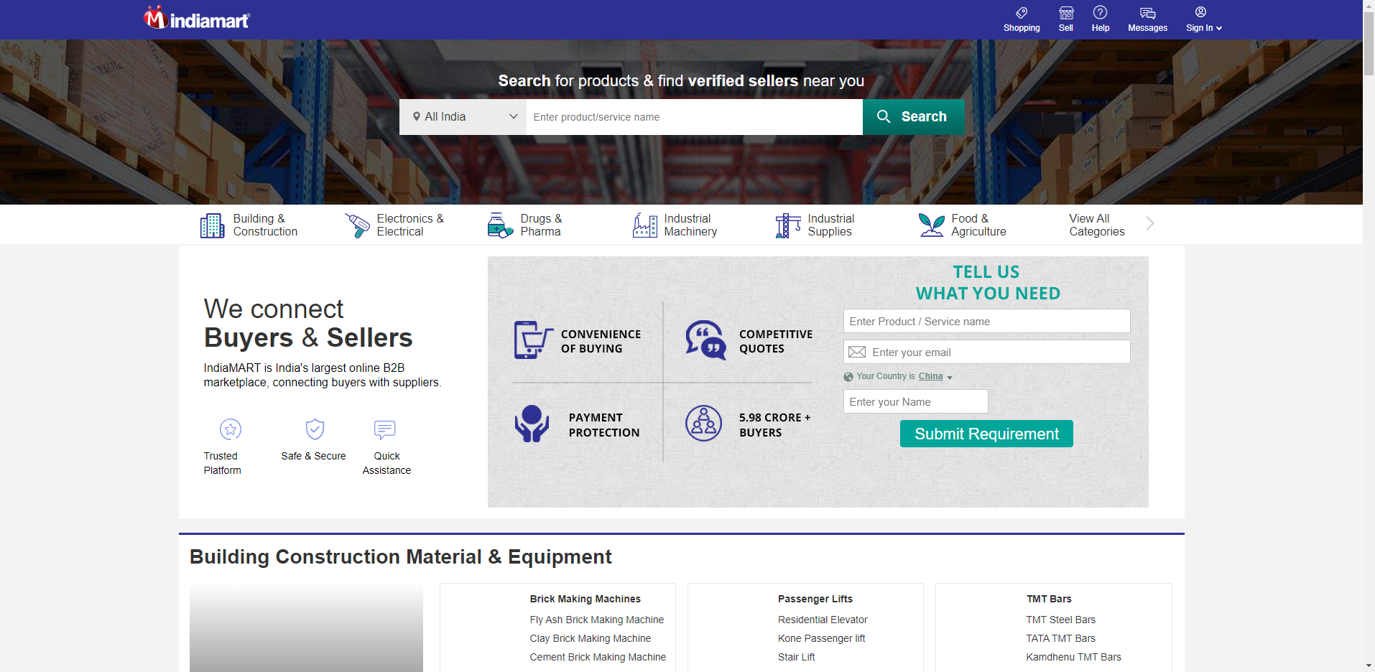Click the Electronics & Electrical drill icon
The image size is (1375, 672).
point(357,225)
